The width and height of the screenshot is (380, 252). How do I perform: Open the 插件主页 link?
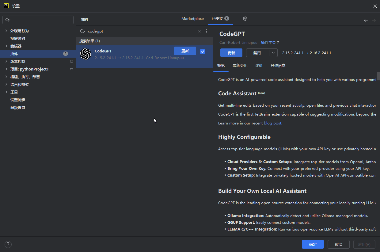270,43
